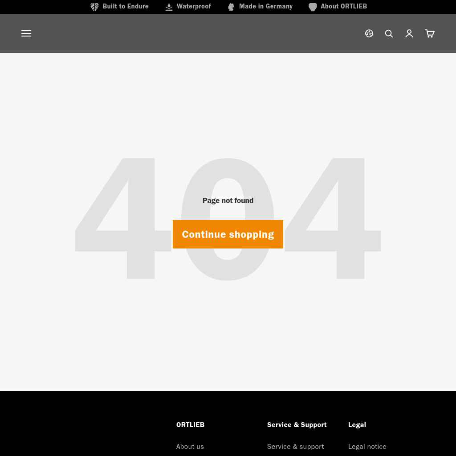Viewport: 456px width, 456px height.
Task: Open the hamburger navigation menu
Action: (x=26, y=33)
